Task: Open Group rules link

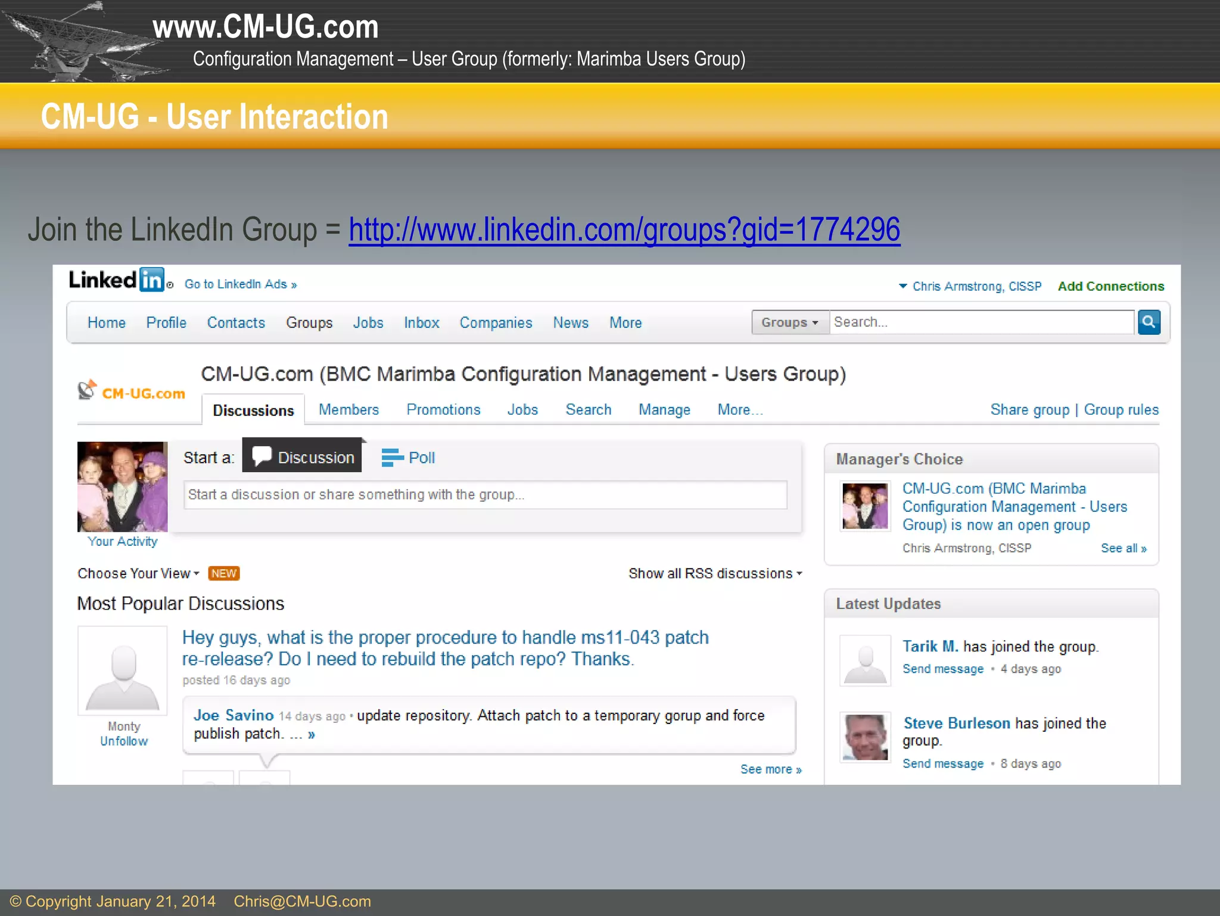Action: tap(1121, 410)
